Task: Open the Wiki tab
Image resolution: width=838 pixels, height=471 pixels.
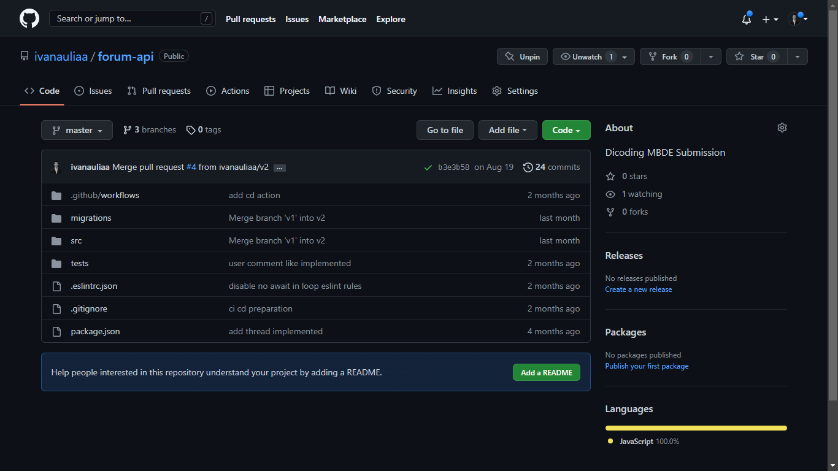Action: [340, 91]
